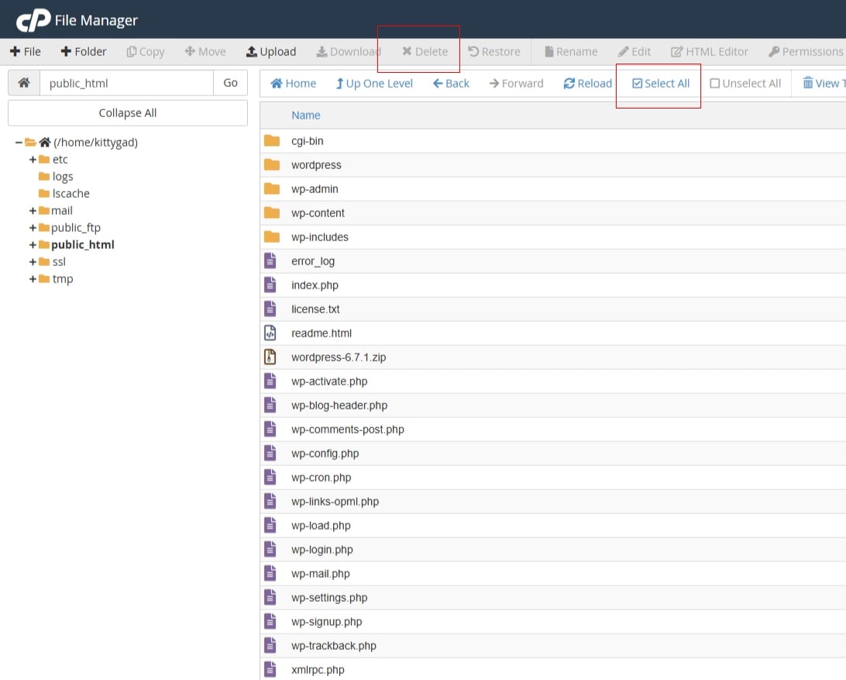Click the Move toolbar button
The width and height of the screenshot is (846, 680).
pos(205,51)
